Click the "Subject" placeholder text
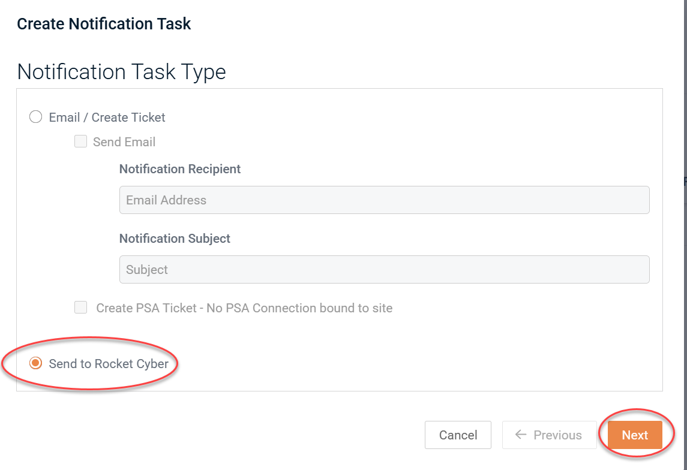This screenshot has width=687, height=470. (147, 270)
